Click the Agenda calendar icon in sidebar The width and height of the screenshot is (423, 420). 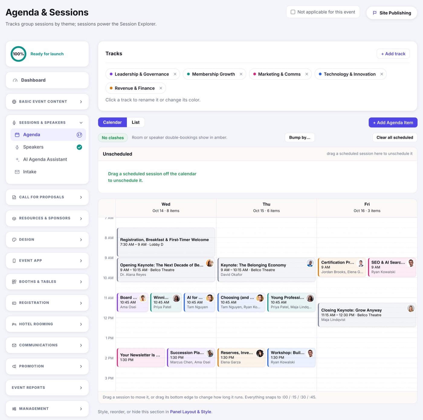(x=17, y=135)
